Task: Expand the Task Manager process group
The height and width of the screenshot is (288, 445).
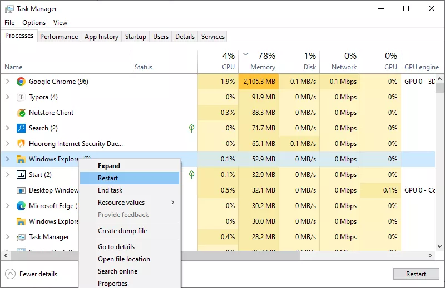Action: (x=8, y=237)
